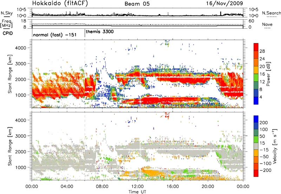
Task: Click the blue bottom of the Power color bar
Action: 256,101
